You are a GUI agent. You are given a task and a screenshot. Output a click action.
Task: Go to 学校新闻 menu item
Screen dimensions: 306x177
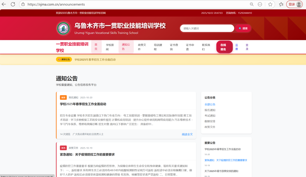click(109, 47)
